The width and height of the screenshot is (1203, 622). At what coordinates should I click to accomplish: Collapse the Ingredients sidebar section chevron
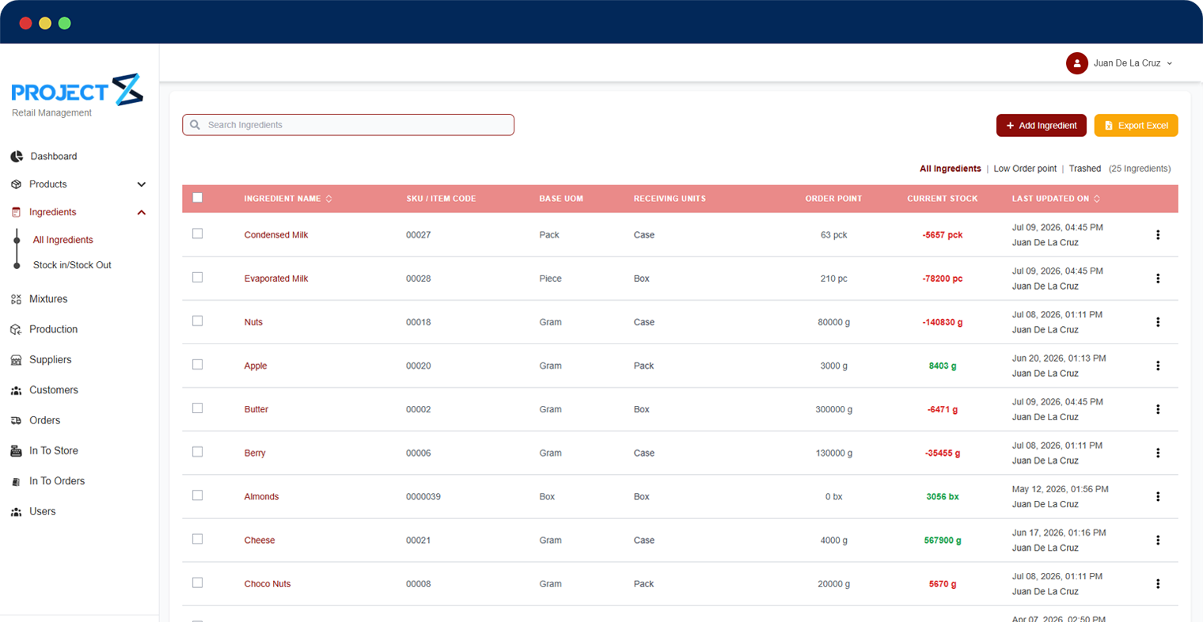click(142, 212)
